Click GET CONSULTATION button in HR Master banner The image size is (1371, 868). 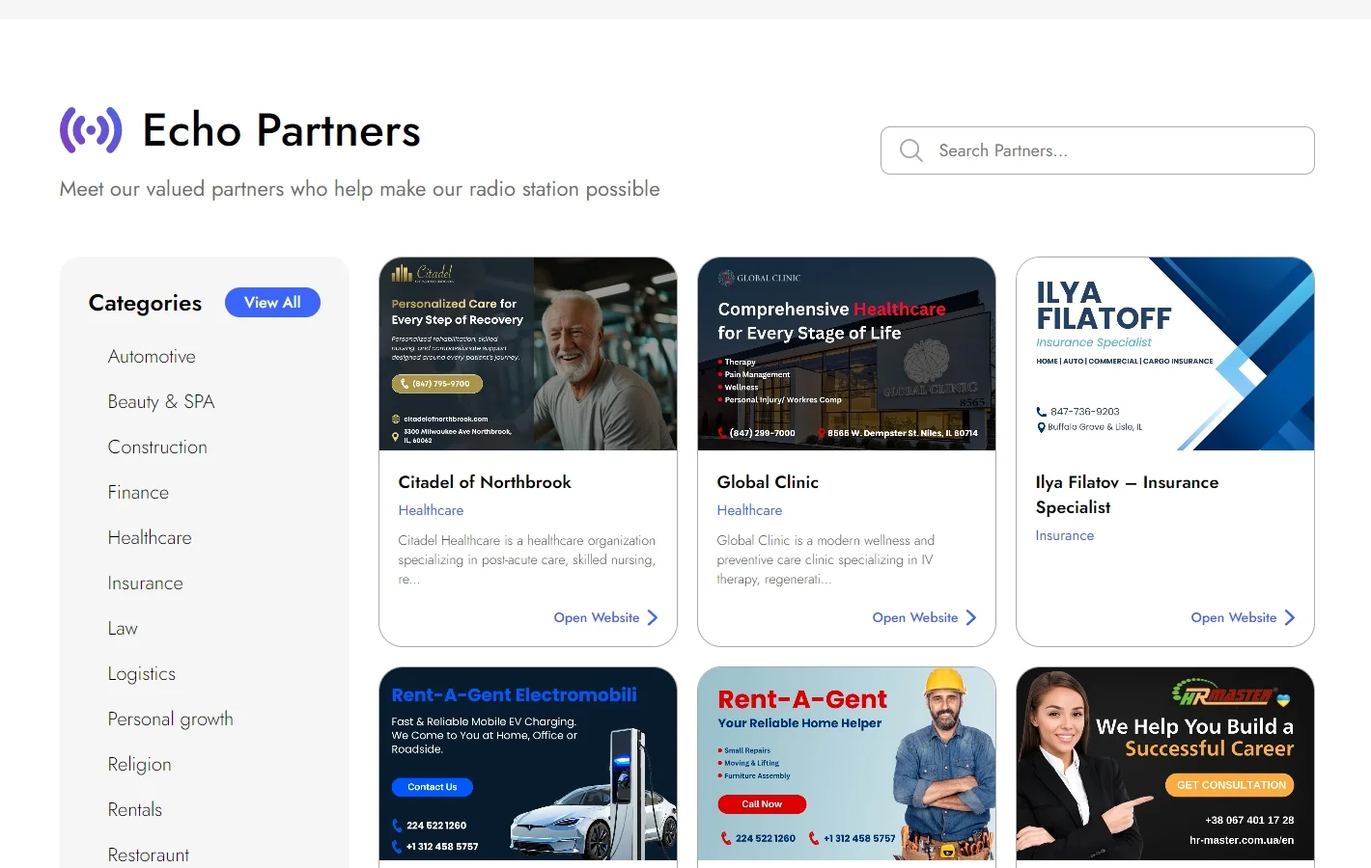[1230, 785]
